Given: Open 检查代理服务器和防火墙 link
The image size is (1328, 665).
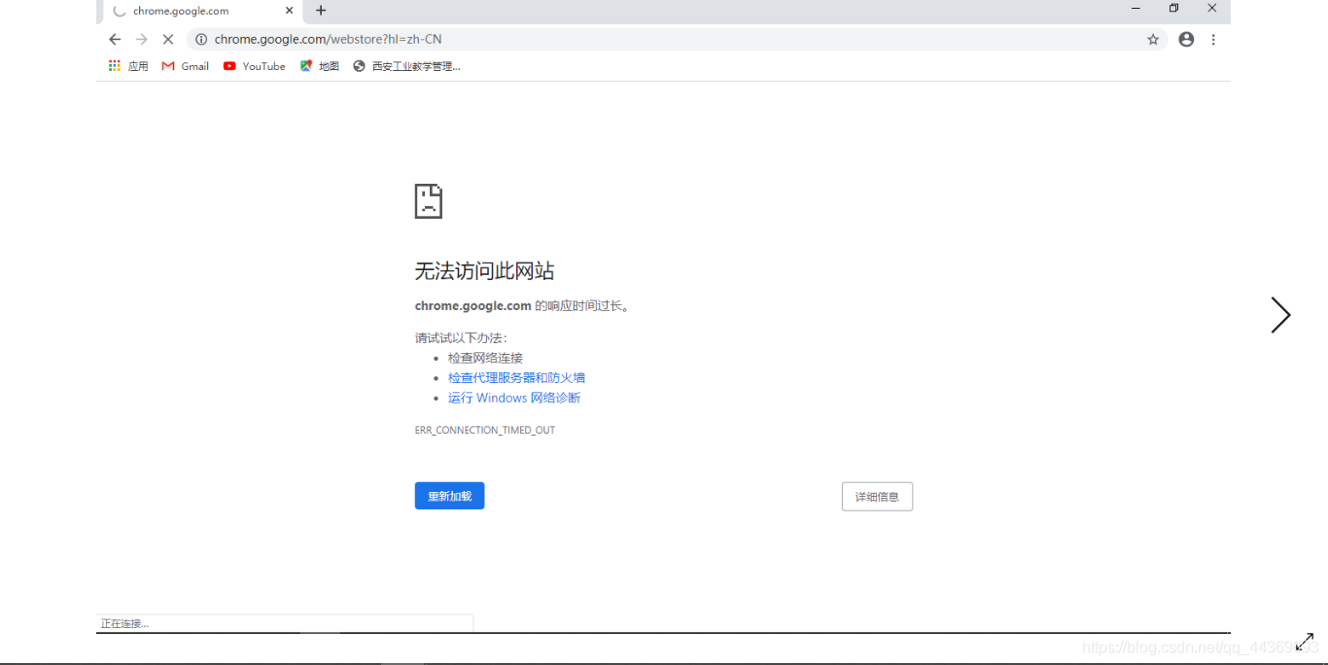Looking at the screenshot, I should (516, 378).
